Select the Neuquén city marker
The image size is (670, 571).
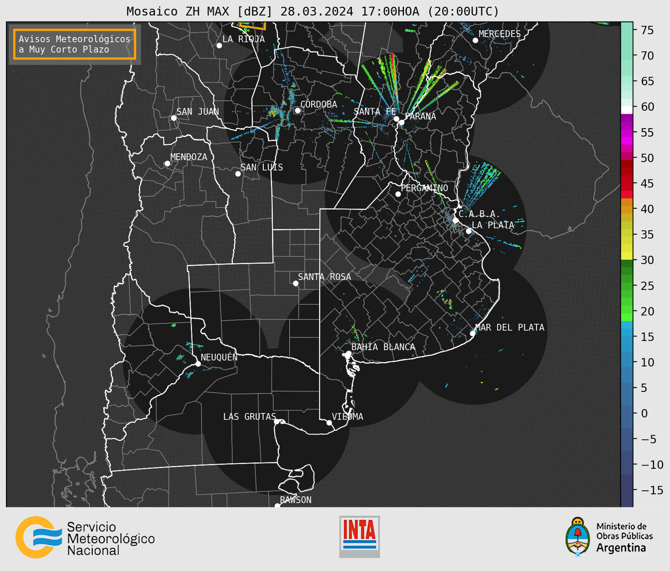coord(198,364)
